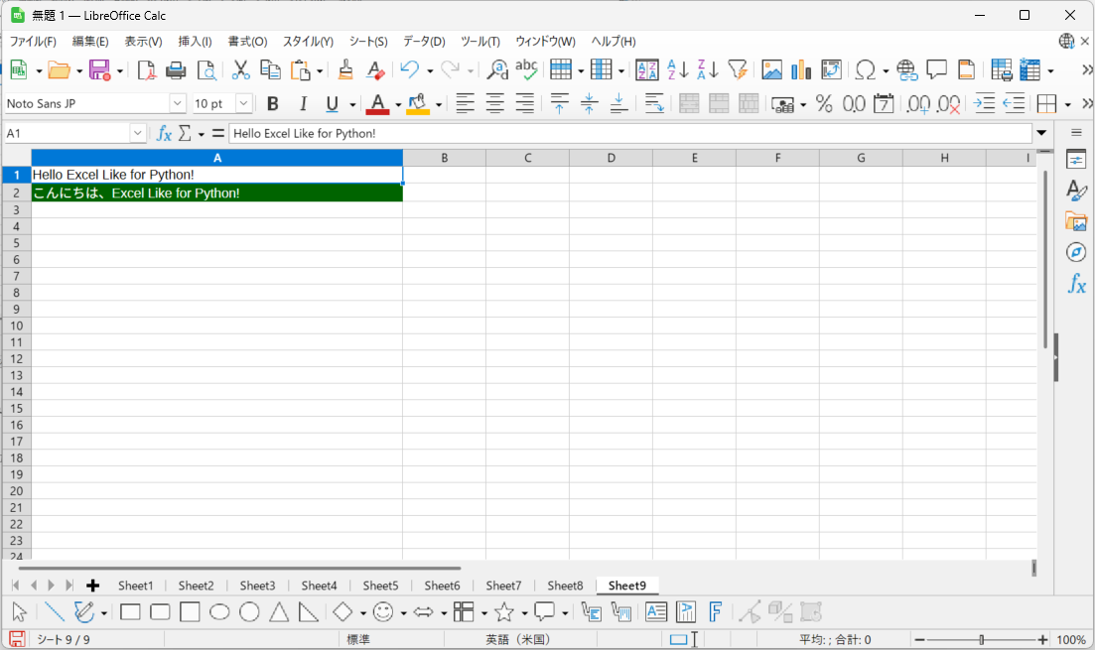Open the font size dropdown list
Screen dimensions: 1095x650
pyautogui.click(x=244, y=104)
